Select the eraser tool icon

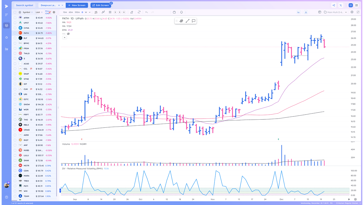click(132, 12)
